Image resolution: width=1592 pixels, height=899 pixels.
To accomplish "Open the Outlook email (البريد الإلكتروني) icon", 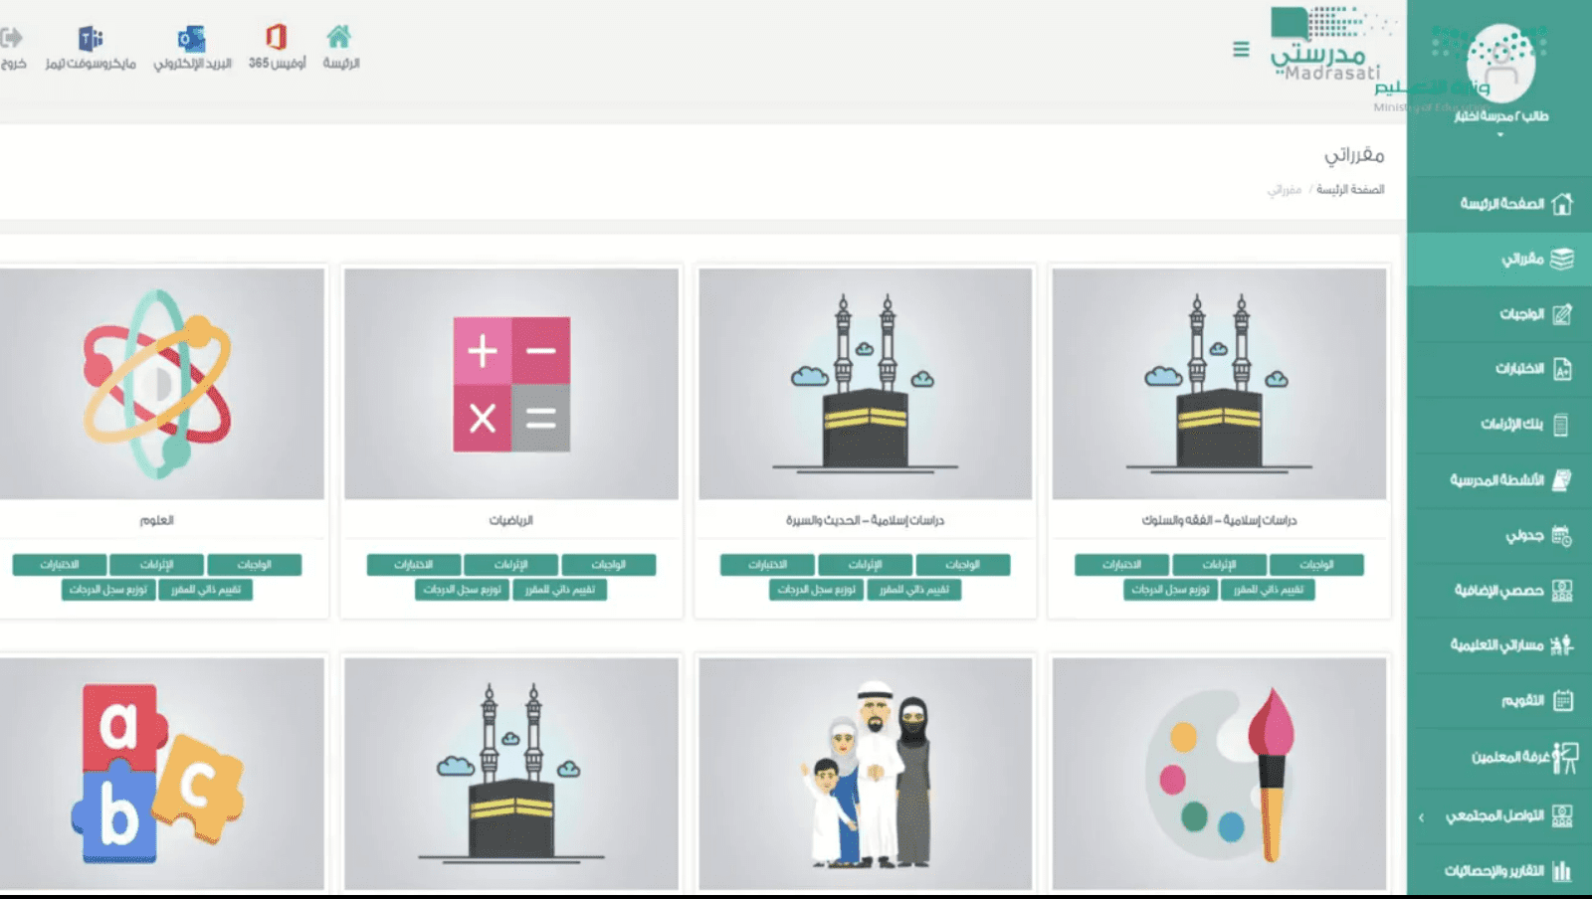I will tap(191, 39).
